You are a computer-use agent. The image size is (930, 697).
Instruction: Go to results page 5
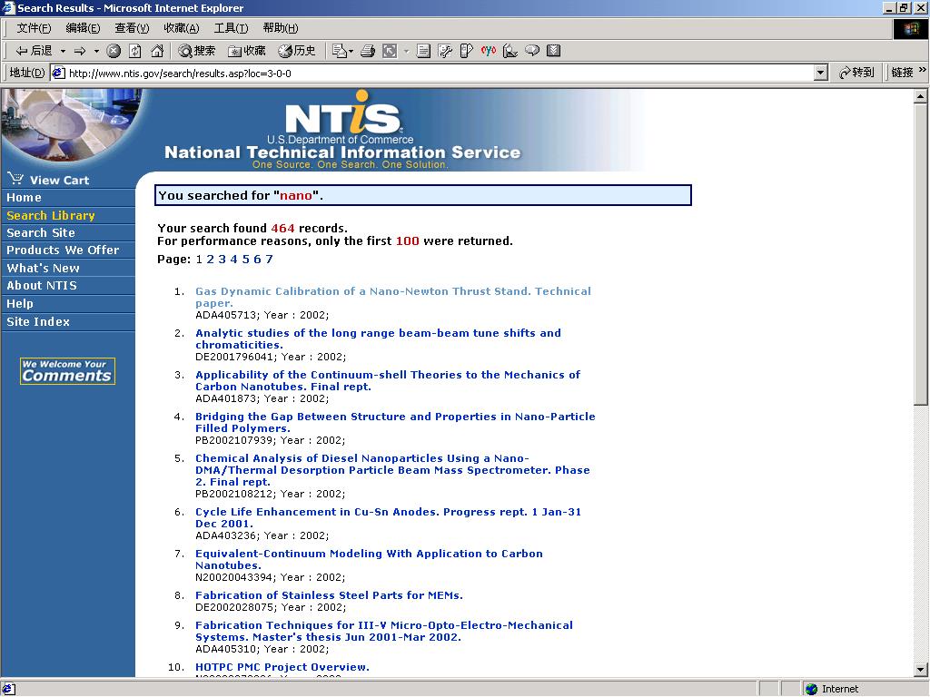245,259
